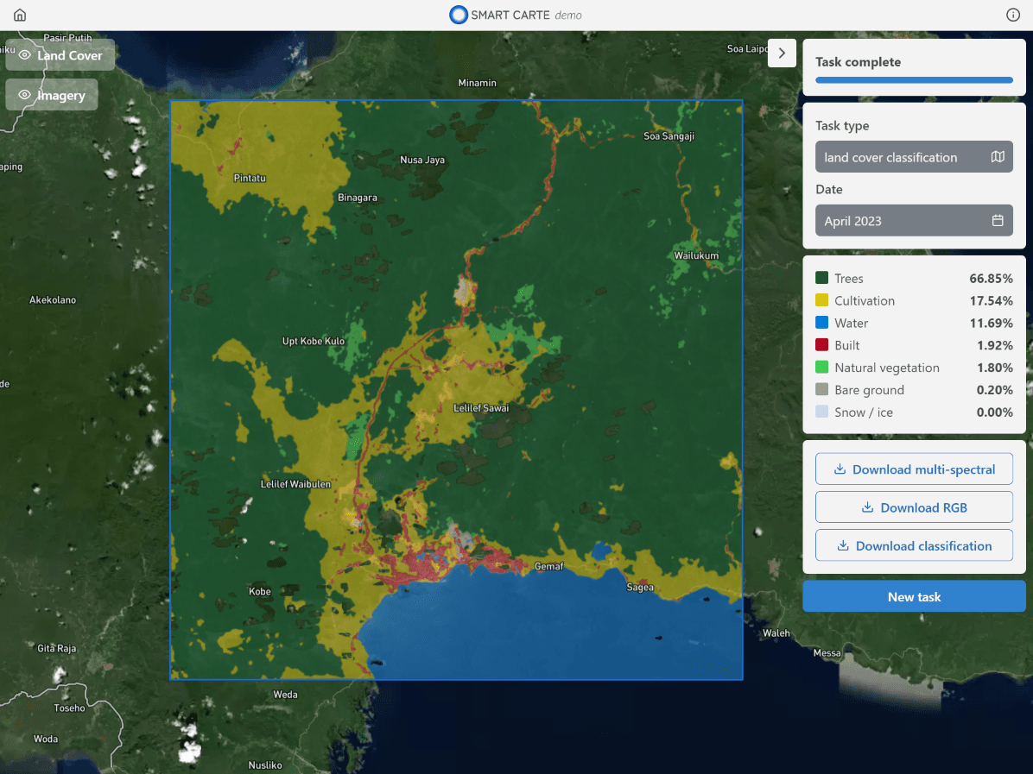1033x774 pixels.
Task: Click the red Built color swatch
Action: point(822,345)
